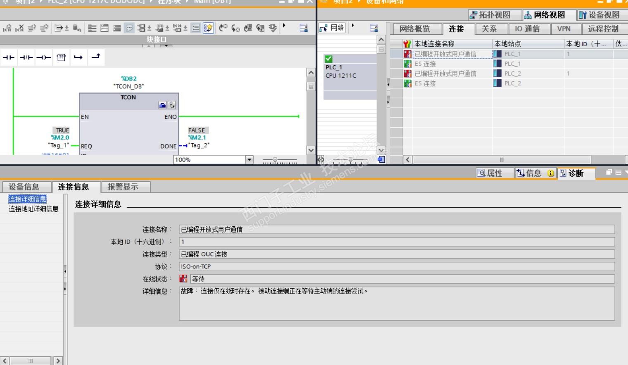This screenshot has height=365, width=628.
Task: Open TCON block configuration toolbox icon
Action: 163,105
